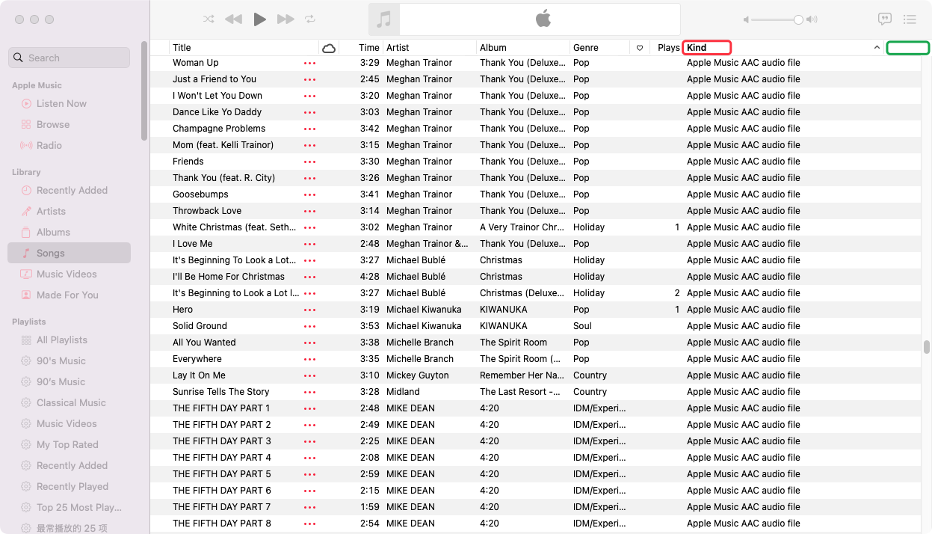Show the Up Next queue list
Image resolution: width=932 pixels, height=534 pixels.
click(910, 19)
